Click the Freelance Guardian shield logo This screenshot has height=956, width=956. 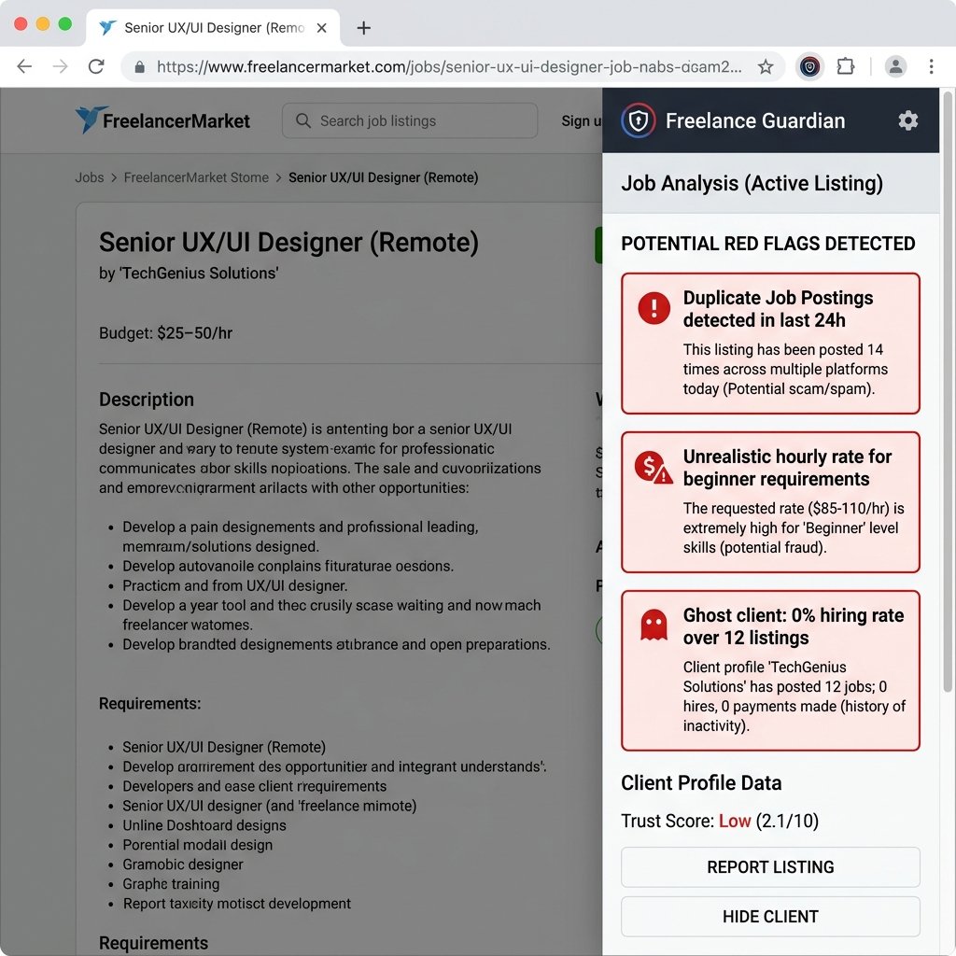click(x=639, y=120)
